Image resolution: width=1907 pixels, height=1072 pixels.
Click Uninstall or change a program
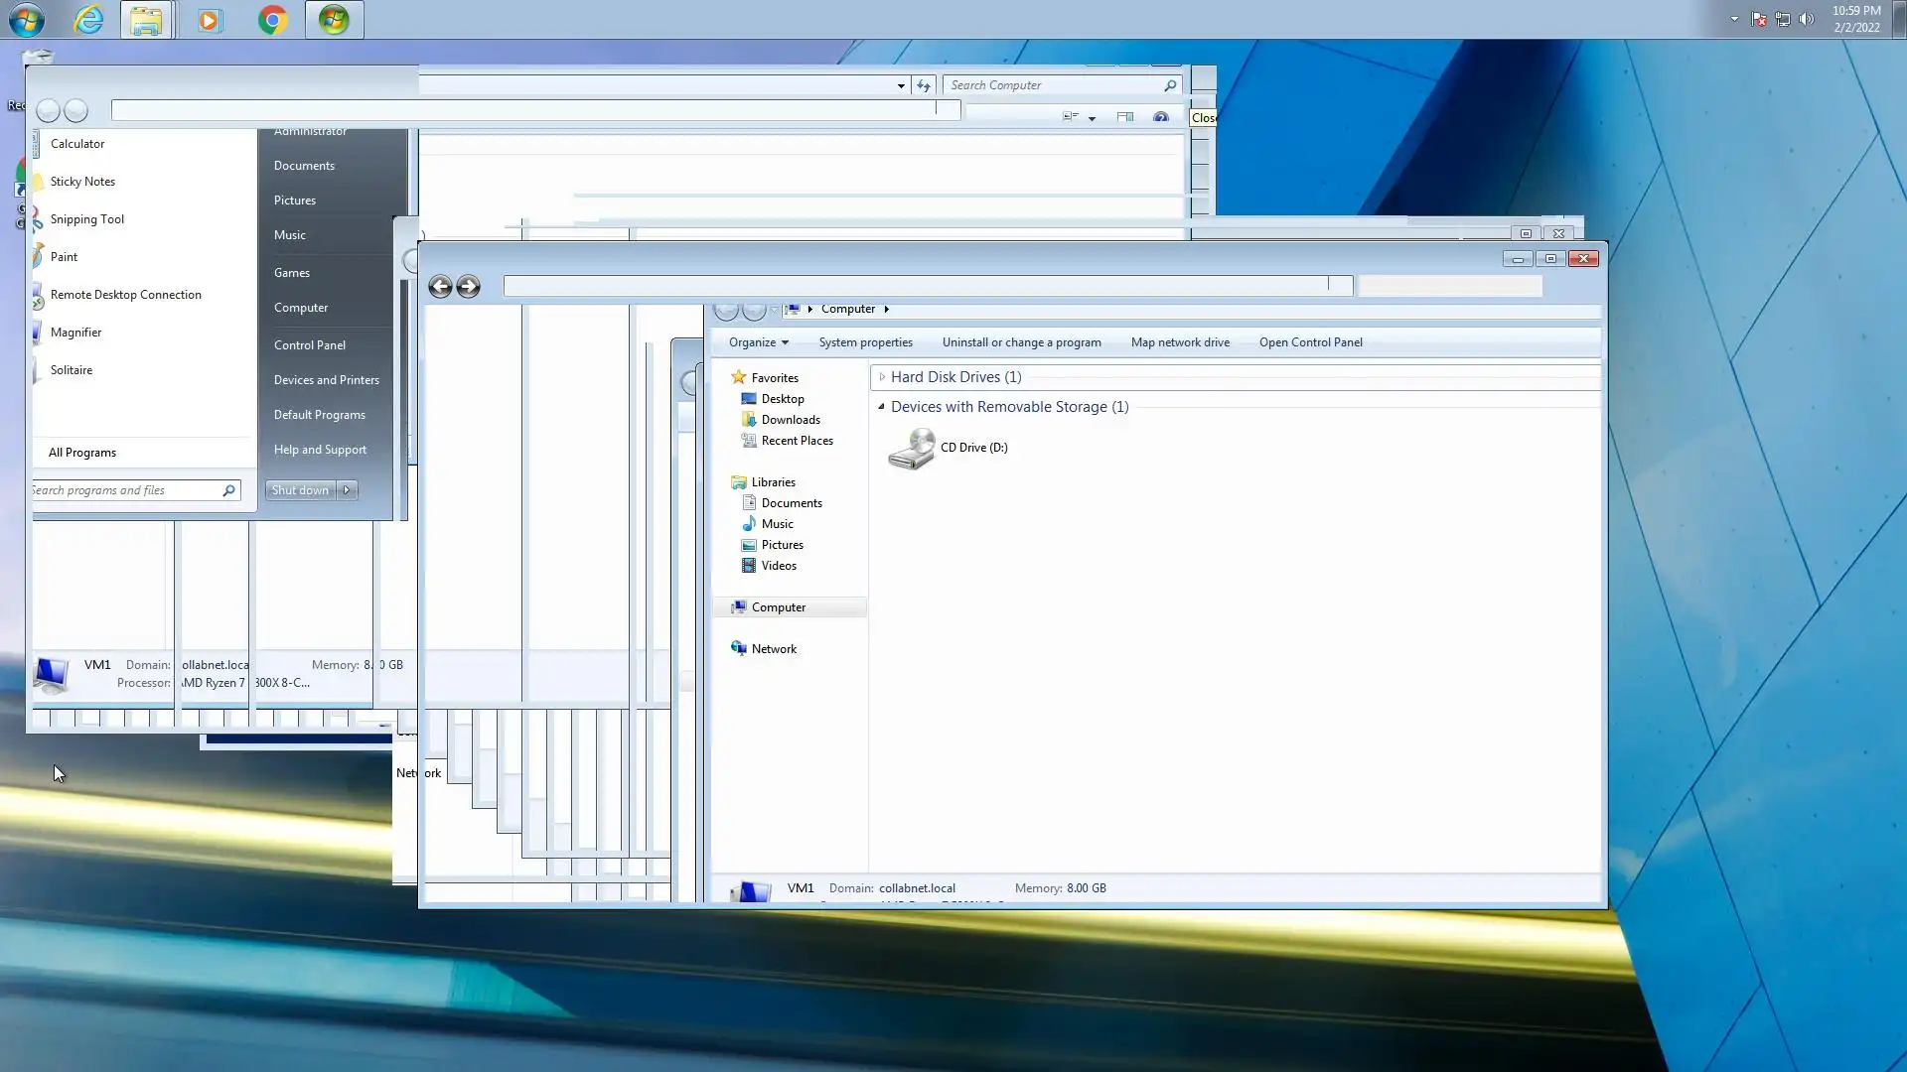[1021, 342]
